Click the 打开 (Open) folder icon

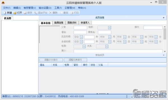(15, 13)
